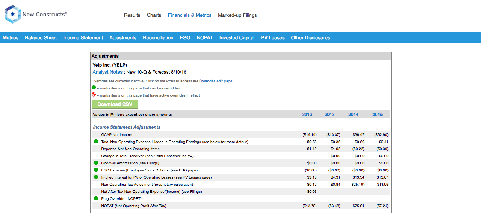Click Non-Operating Tax Adjustment 2014 value ($25.19)
The image size is (481, 213).
coord(357,184)
